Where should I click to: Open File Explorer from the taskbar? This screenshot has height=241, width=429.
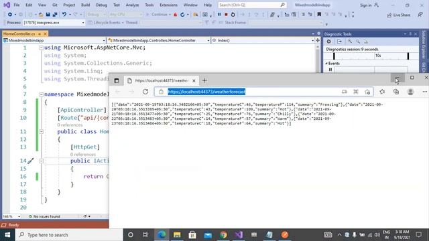click(177, 235)
